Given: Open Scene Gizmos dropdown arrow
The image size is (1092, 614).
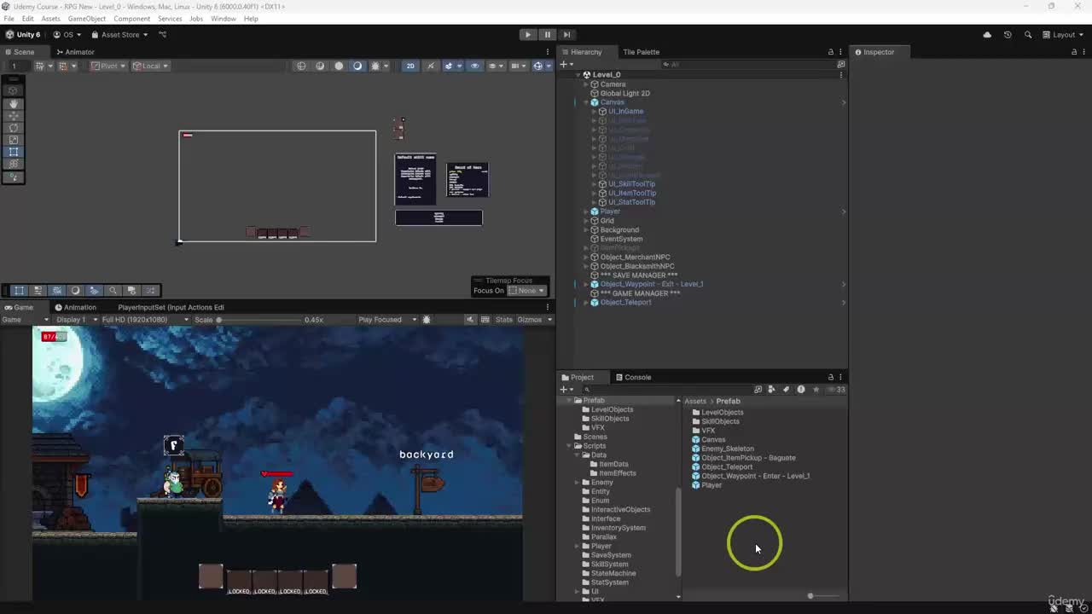Looking at the screenshot, I should point(549,66).
